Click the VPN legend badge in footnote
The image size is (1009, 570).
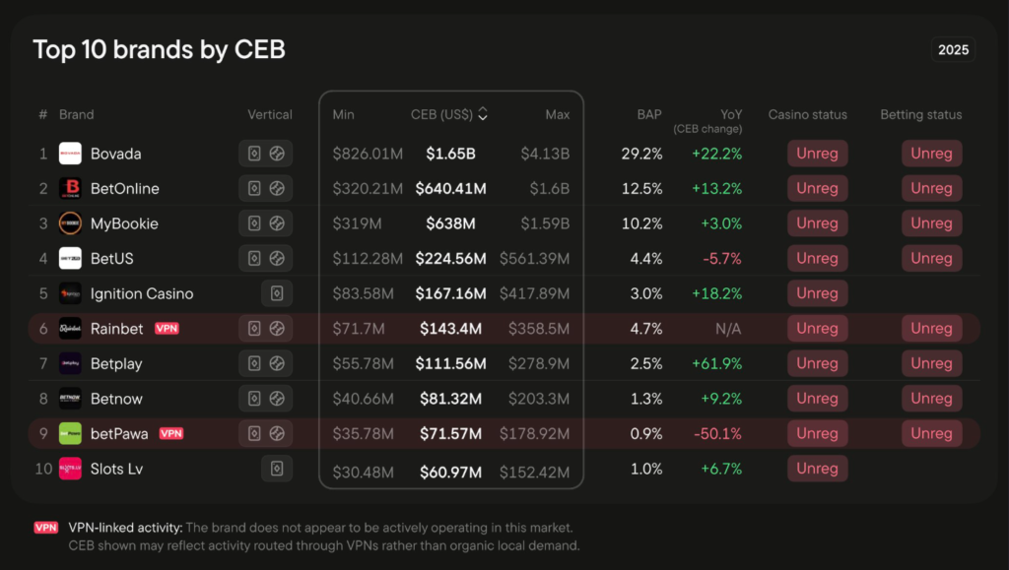pos(46,528)
